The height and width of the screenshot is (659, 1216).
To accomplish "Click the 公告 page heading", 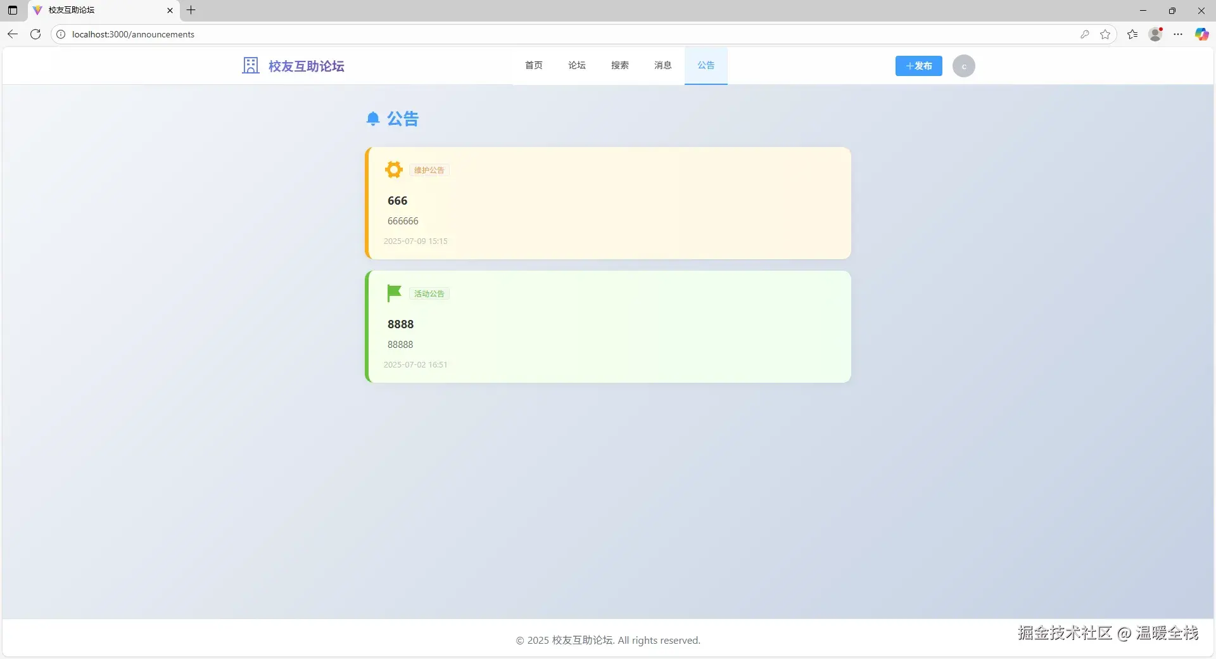I will click(x=403, y=118).
